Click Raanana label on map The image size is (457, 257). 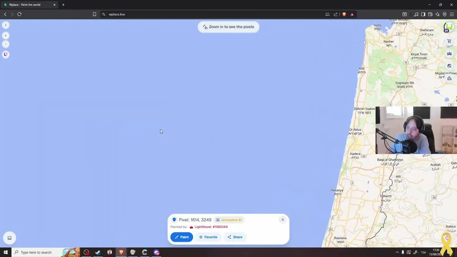[340, 240]
